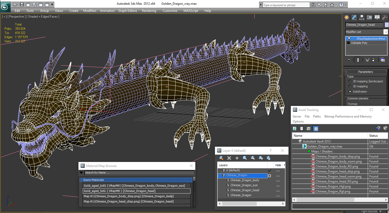The width and height of the screenshot is (389, 213).
Task: Toggle Show End Result icon in modifier stack
Action: (x=358, y=60)
